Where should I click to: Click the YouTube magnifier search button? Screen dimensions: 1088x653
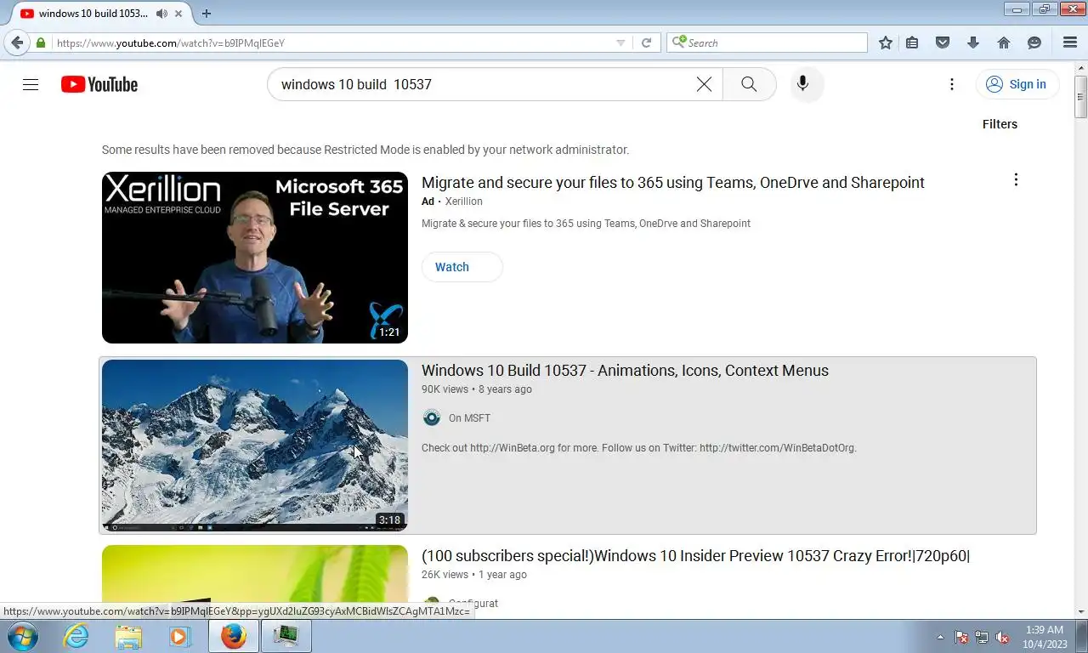[749, 84]
